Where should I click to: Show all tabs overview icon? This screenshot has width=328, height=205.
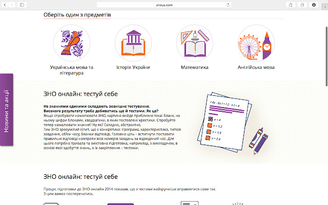pyautogui.click(x=302, y=5)
